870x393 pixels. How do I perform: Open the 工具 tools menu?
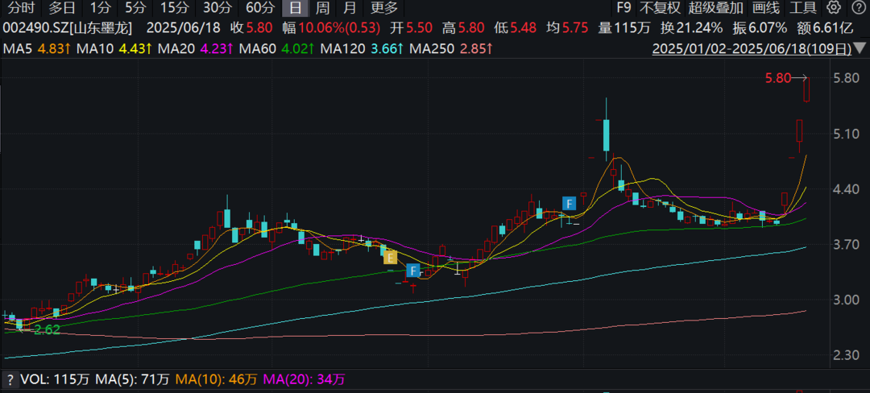pyautogui.click(x=803, y=9)
